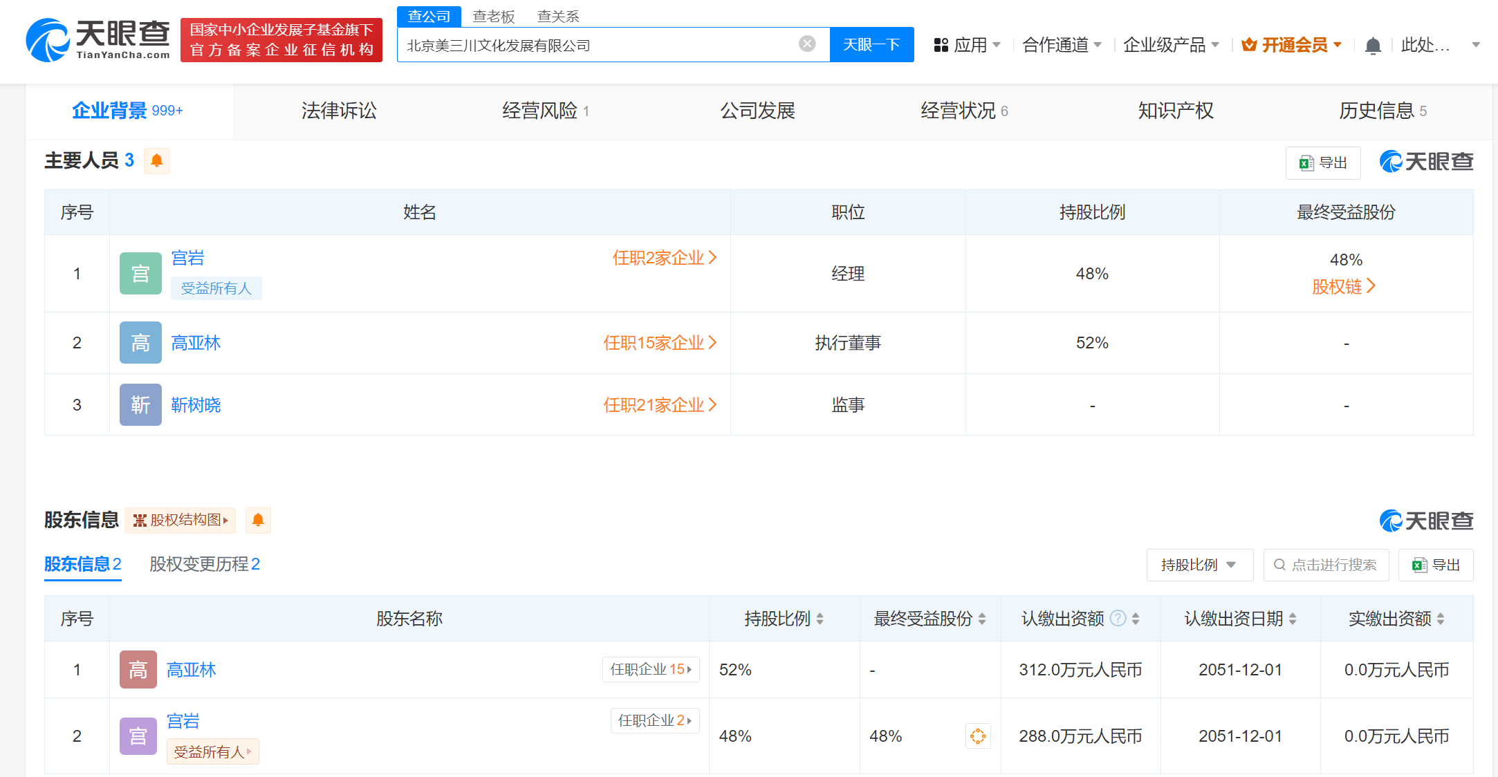Sort by 实缴出资额 column arrows

1441,619
